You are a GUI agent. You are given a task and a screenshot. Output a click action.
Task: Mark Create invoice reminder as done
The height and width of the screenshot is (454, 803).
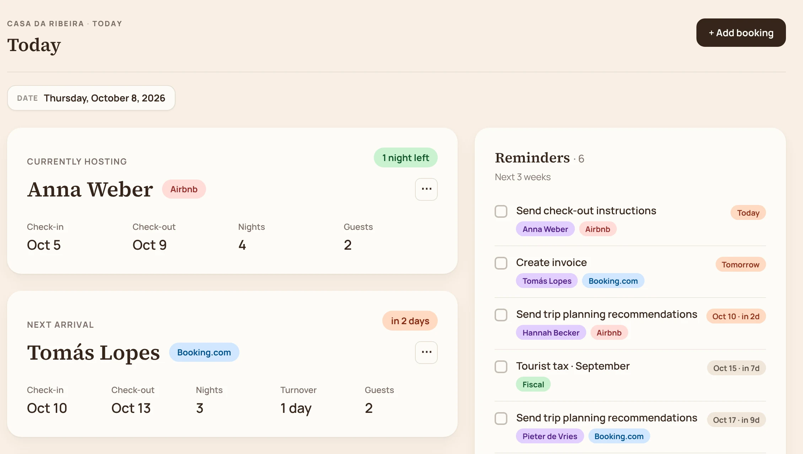click(x=501, y=263)
